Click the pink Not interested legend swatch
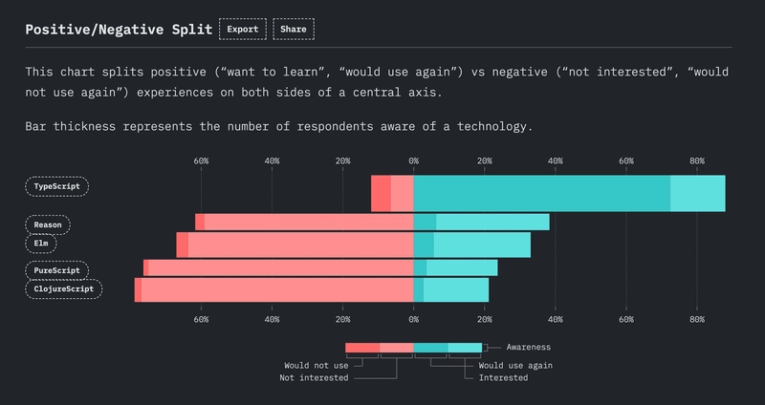The width and height of the screenshot is (765, 405). [397, 348]
